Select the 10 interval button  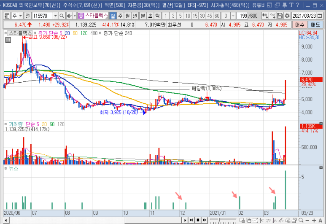point(188,16)
